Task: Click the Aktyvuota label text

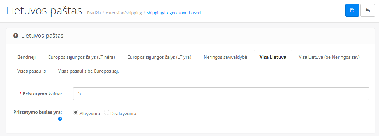Action: point(90,114)
